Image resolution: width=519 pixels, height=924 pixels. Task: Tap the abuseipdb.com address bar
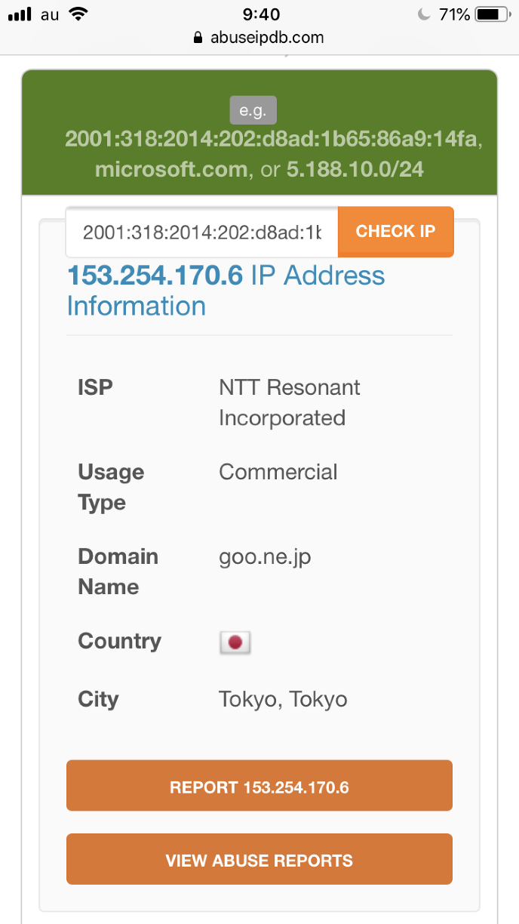[x=260, y=37]
